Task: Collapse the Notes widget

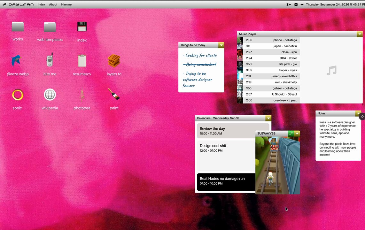Action: point(358,113)
